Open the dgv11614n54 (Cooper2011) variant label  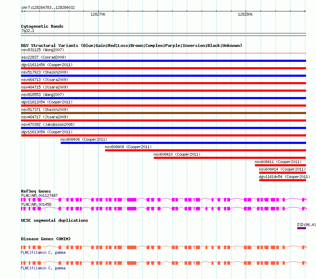click(284, 177)
